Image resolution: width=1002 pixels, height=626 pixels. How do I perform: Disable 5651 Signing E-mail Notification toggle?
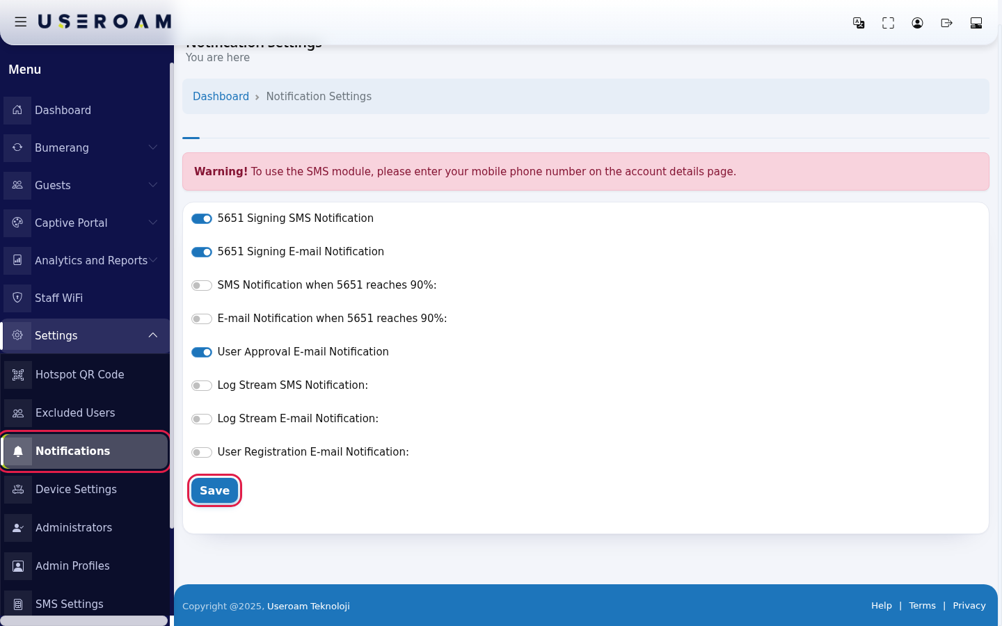pyautogui.click(x=202, y=252)
